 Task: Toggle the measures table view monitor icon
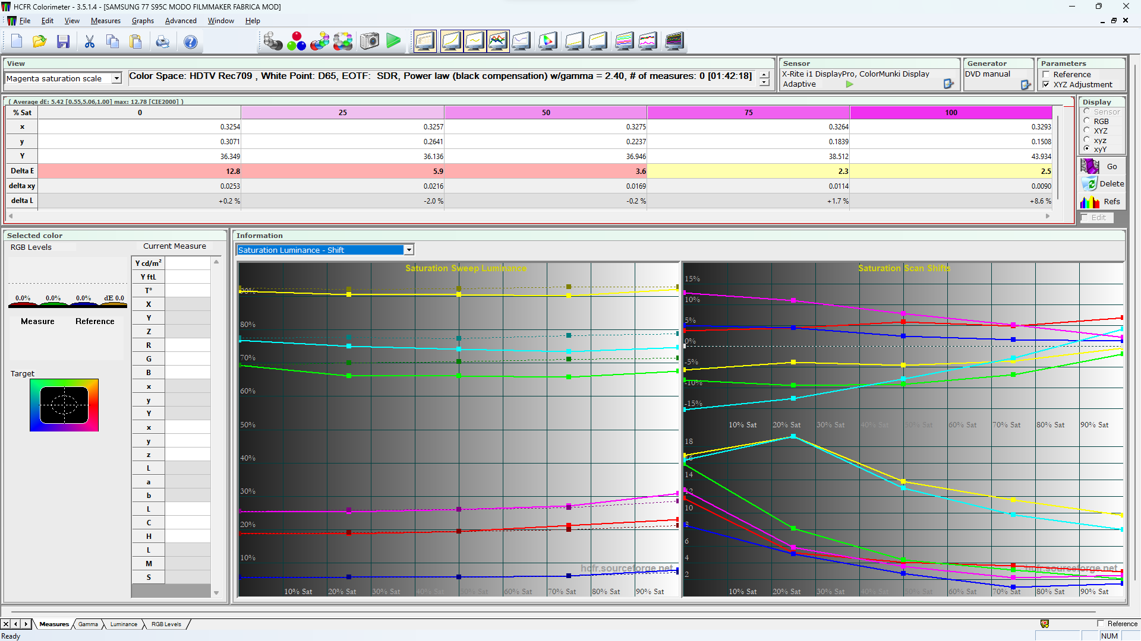(425, 41)
